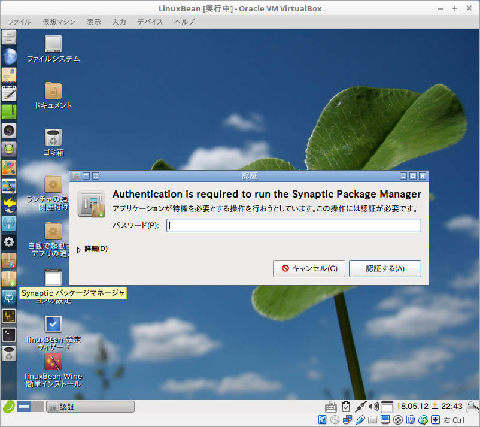This screenshot has width=480, height=427.
Task: Launch the paint palette dock icon
Action: (x=9, y=168)
